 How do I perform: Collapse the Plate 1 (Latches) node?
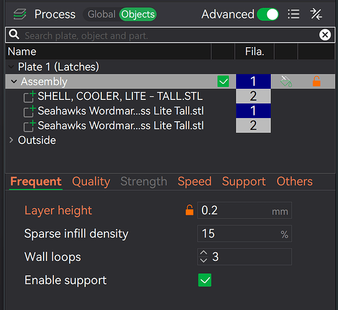pos(11,67)
